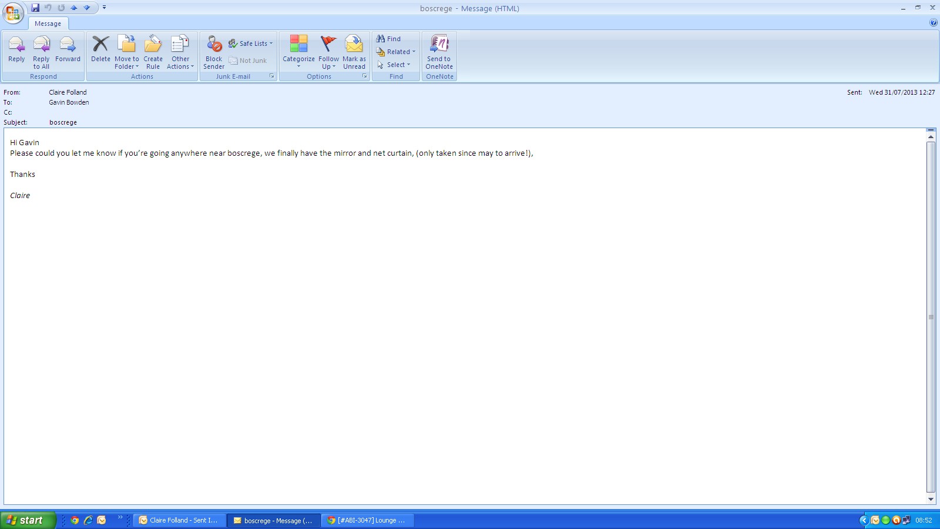This screenshot has height=529, width=940.
Task: Open the Office button menu
Action: coord(13,13)
